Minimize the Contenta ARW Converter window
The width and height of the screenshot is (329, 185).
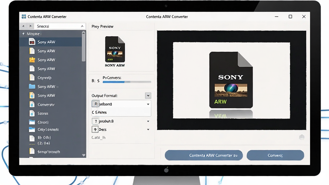(x=277, y=17)
